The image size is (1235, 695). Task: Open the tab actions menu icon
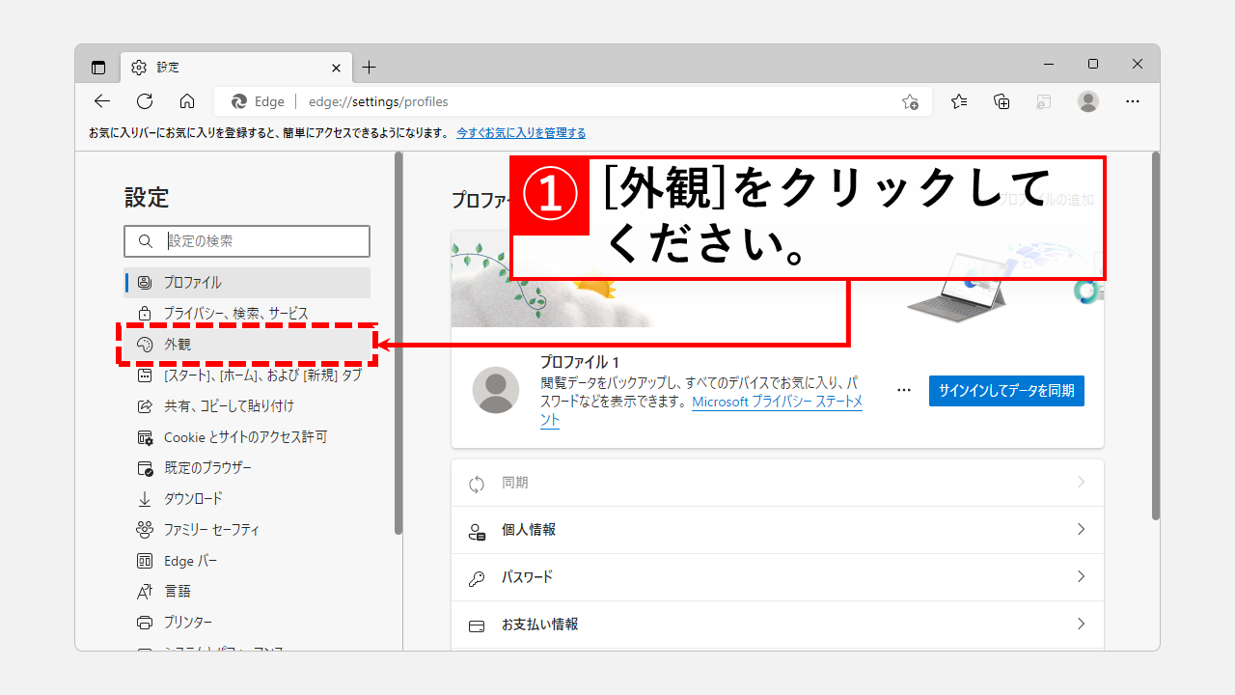98,68
